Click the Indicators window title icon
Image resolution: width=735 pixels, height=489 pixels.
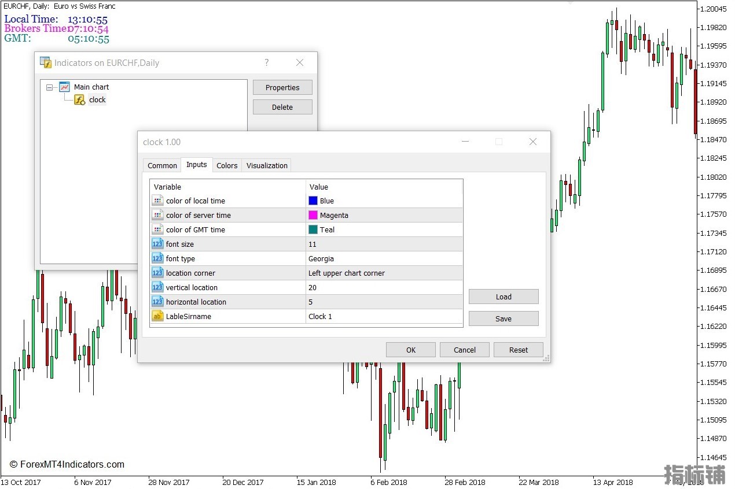click(x=45, y=63)
